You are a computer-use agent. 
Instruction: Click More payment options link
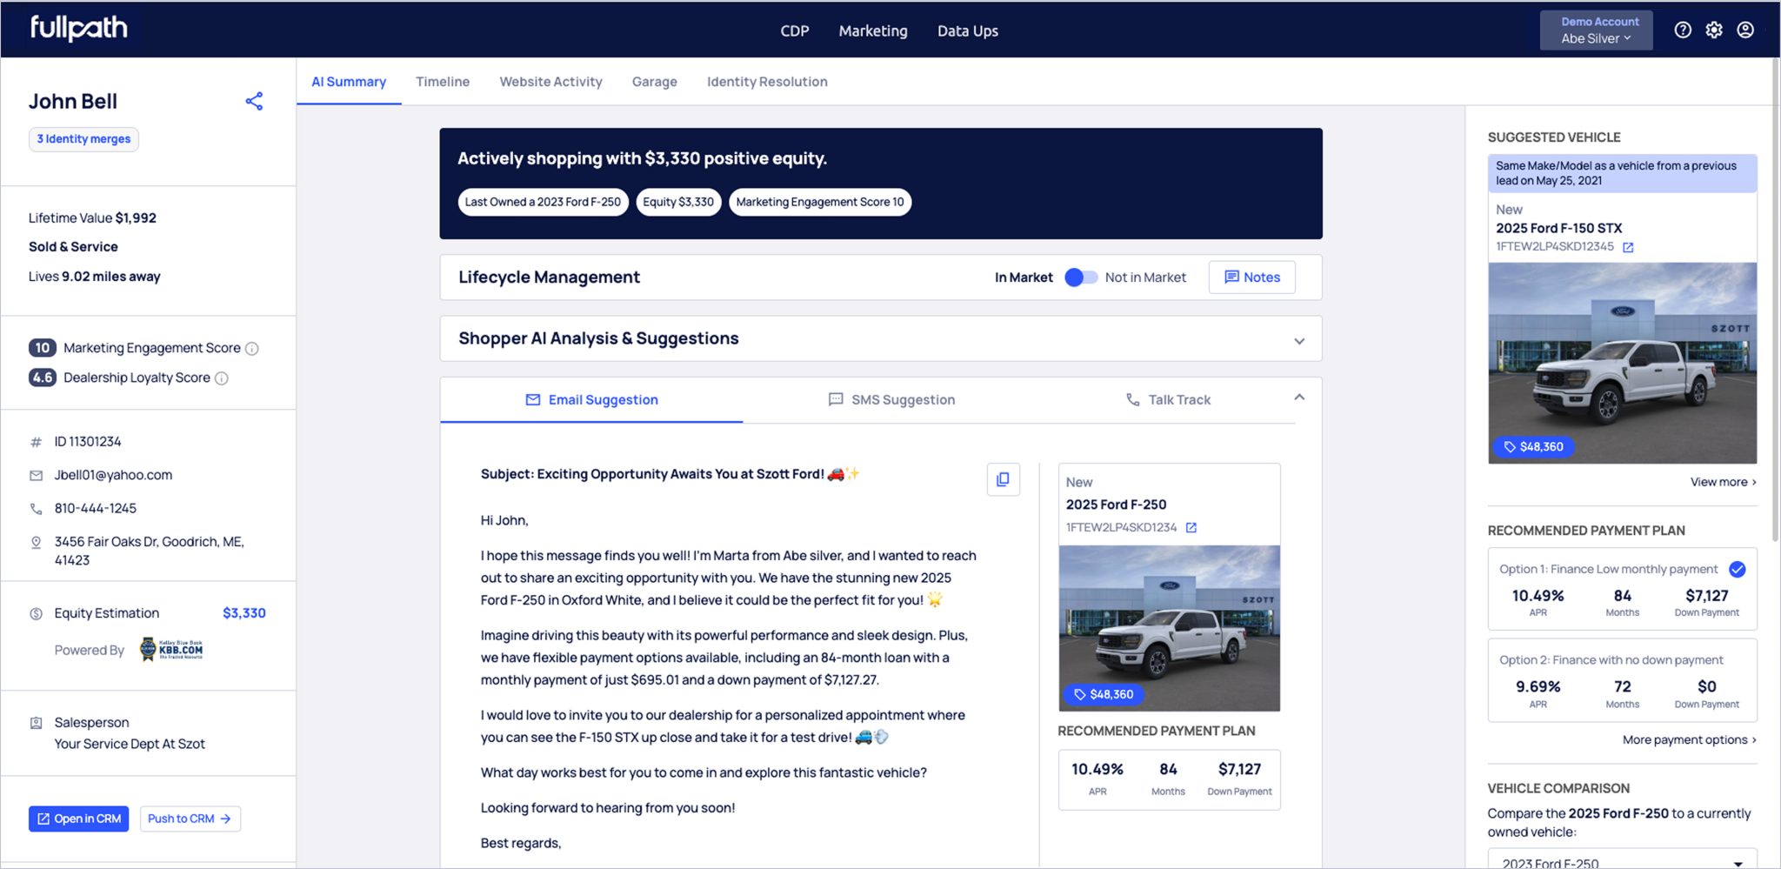(1689, 740)
